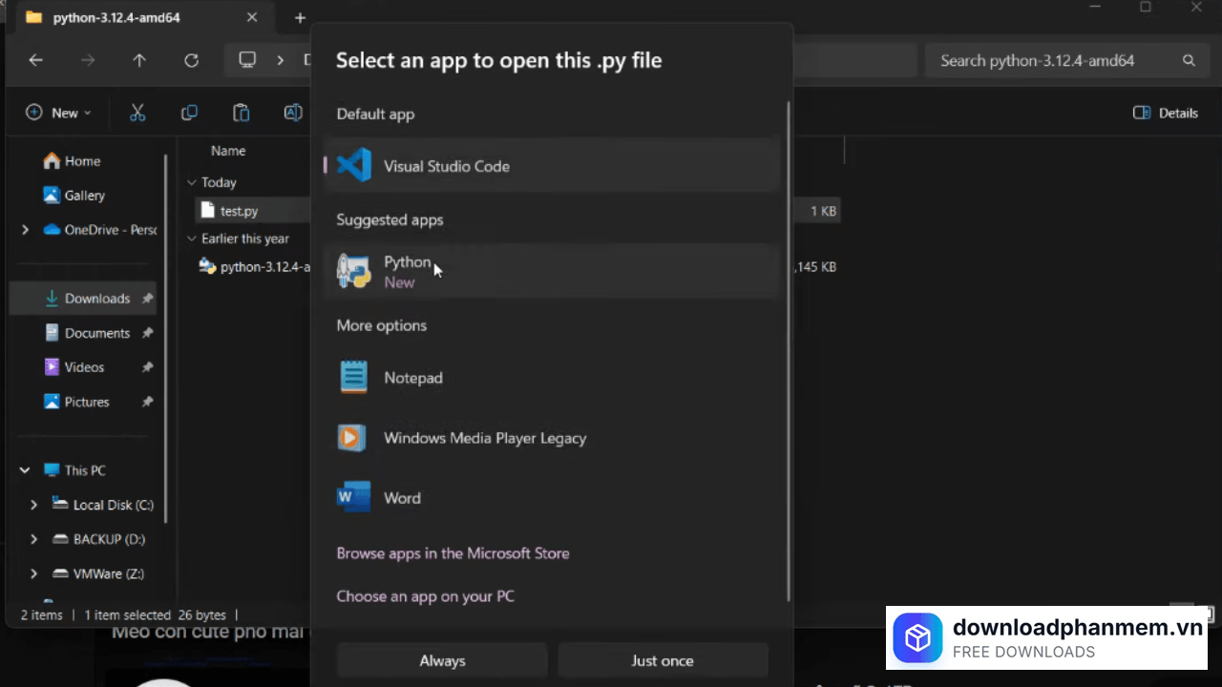Expand Local Disk (C:)
This screenshot has height=687, width=1222.
point(34,505)
